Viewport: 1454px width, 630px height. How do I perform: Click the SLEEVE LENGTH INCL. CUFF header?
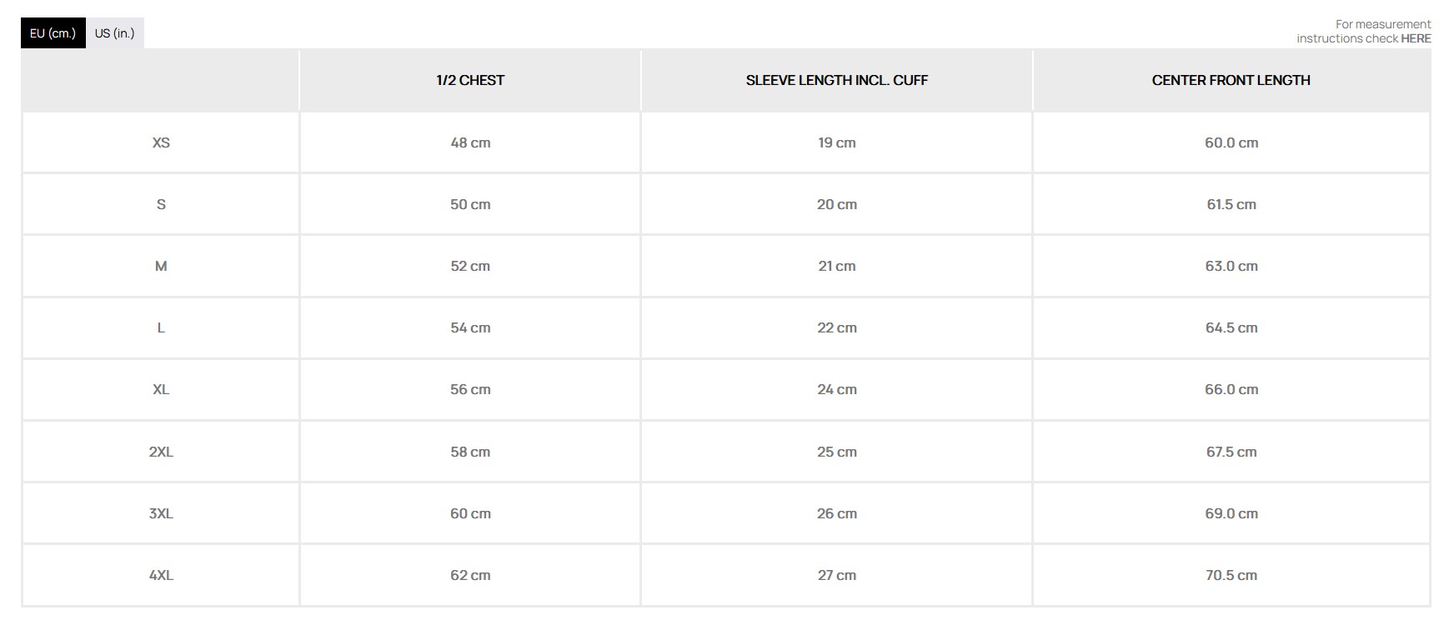point(836,80)
